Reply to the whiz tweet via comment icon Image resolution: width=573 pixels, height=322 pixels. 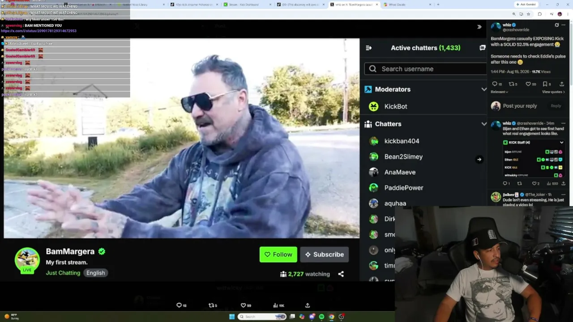click(x=494, y=84)
